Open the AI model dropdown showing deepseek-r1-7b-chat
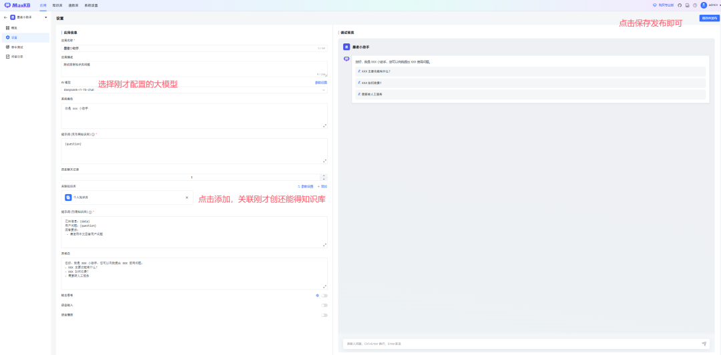 pos(194,90)
